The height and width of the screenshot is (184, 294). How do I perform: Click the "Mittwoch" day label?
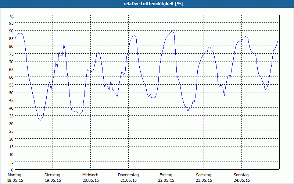click(x=90, y=175)
